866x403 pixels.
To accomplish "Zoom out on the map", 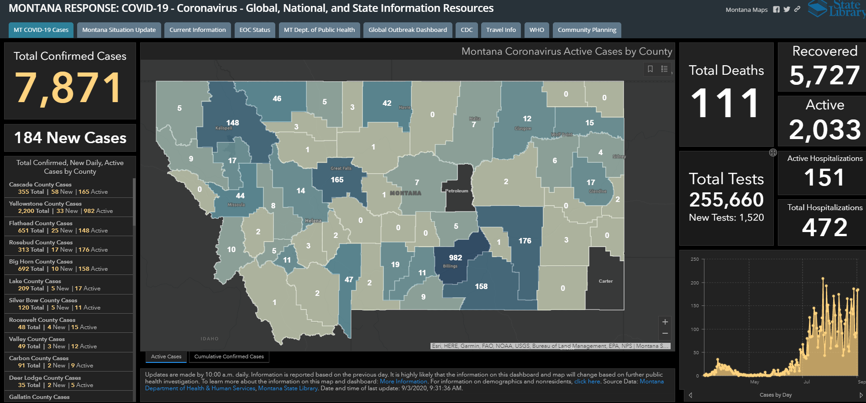I will tap(665, 334).
